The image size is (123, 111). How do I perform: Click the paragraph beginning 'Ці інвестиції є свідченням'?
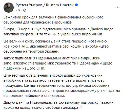point(62,85)
